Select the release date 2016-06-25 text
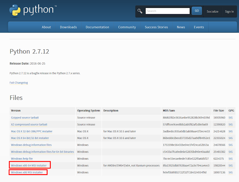239x182 pixels. (37, 64)
